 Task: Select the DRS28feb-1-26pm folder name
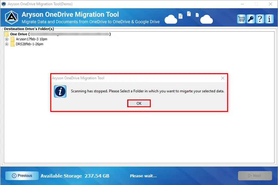click(x=29, y=44)
